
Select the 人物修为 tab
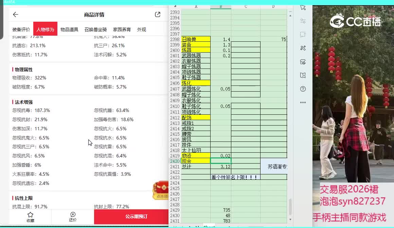(45, 30)
